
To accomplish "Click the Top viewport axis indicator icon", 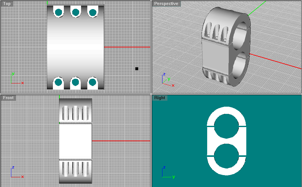I will [x=17, y=79].
